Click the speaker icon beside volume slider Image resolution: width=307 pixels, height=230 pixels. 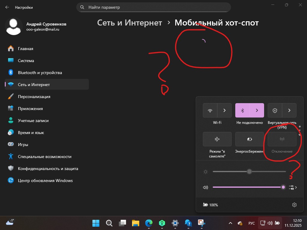[206, 187]
